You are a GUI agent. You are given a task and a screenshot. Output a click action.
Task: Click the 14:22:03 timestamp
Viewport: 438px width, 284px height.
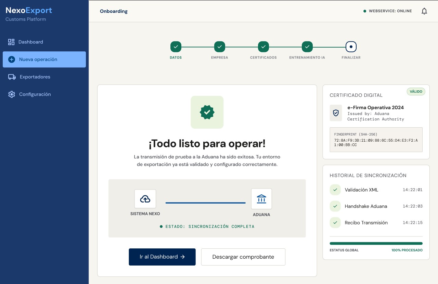413,206
